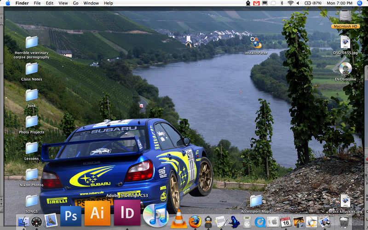Open Spotlight search
This screenshot has width=368, height=230.
[x=360, y=3]
